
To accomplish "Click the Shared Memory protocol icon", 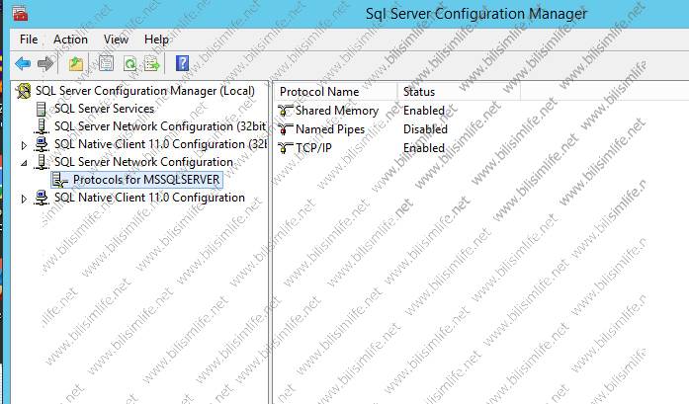I will click(x=285, y=111).
